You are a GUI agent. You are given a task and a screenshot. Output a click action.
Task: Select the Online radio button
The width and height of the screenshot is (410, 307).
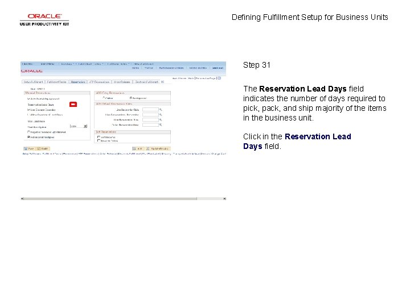pyautogui.click(x=104, y=98)
